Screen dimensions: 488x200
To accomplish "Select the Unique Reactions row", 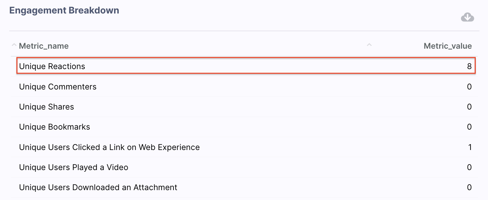I will 246,66.
